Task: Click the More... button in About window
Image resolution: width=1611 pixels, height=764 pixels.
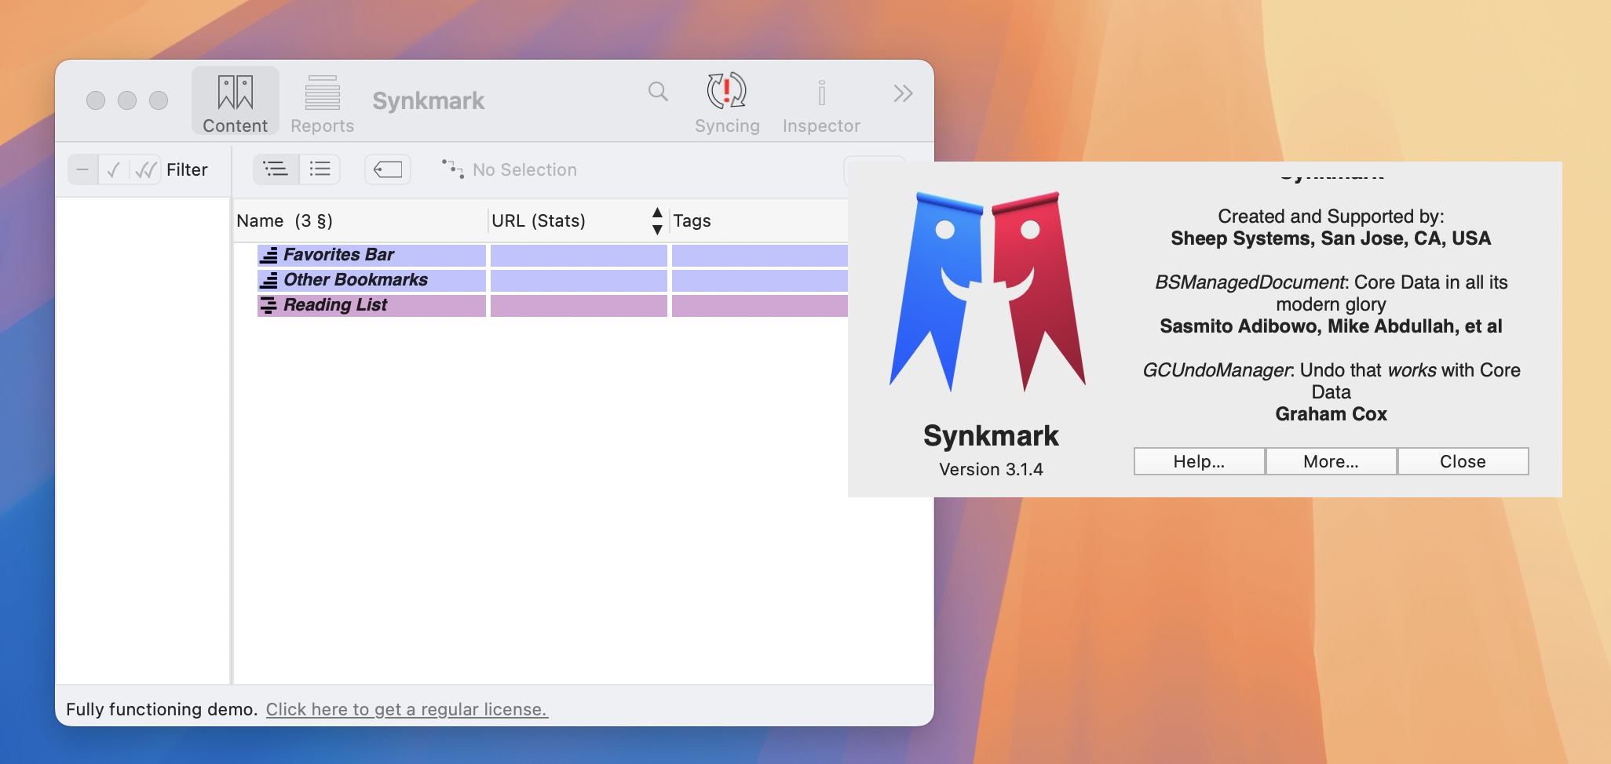Action: point(1331,461)
